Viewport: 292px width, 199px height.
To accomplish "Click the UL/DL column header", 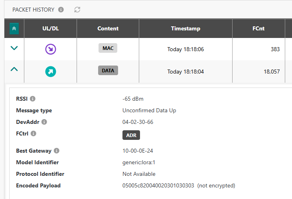I will (51, 28).
